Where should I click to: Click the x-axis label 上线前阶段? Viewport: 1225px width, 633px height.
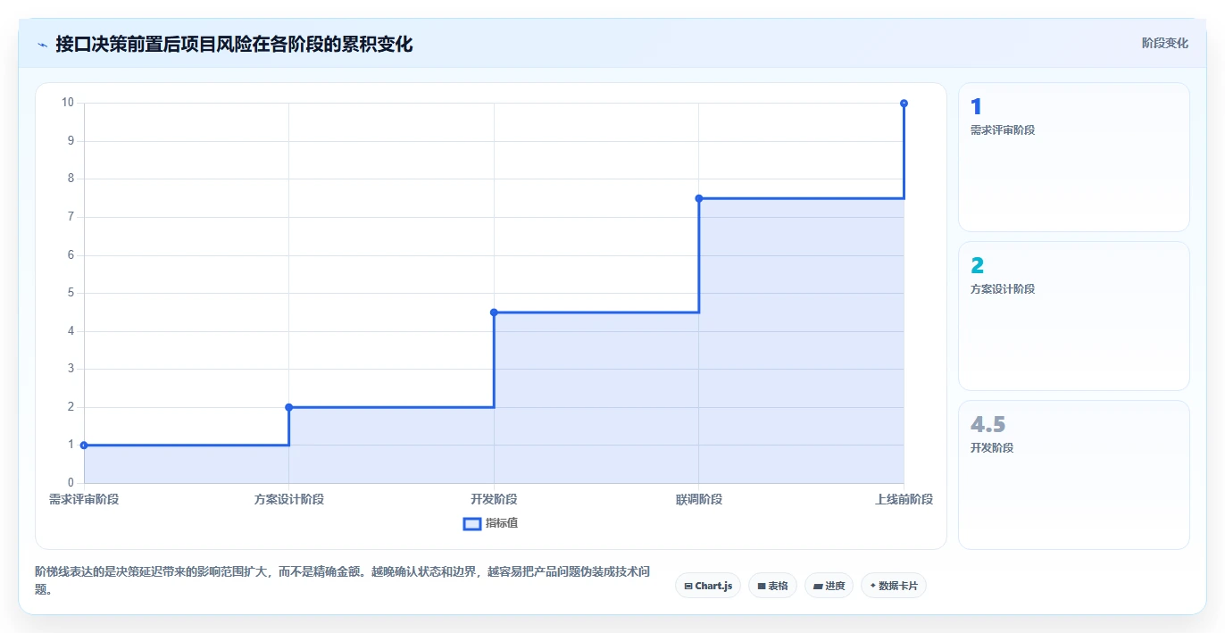[904, 499]
